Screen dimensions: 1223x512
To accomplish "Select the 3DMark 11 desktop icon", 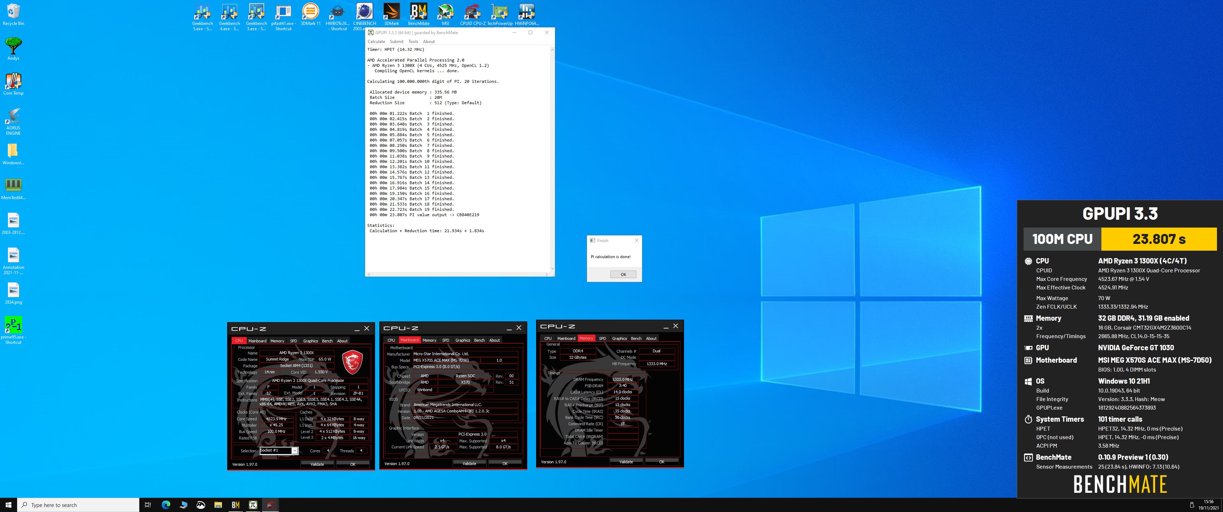I will tap(310, 14).
